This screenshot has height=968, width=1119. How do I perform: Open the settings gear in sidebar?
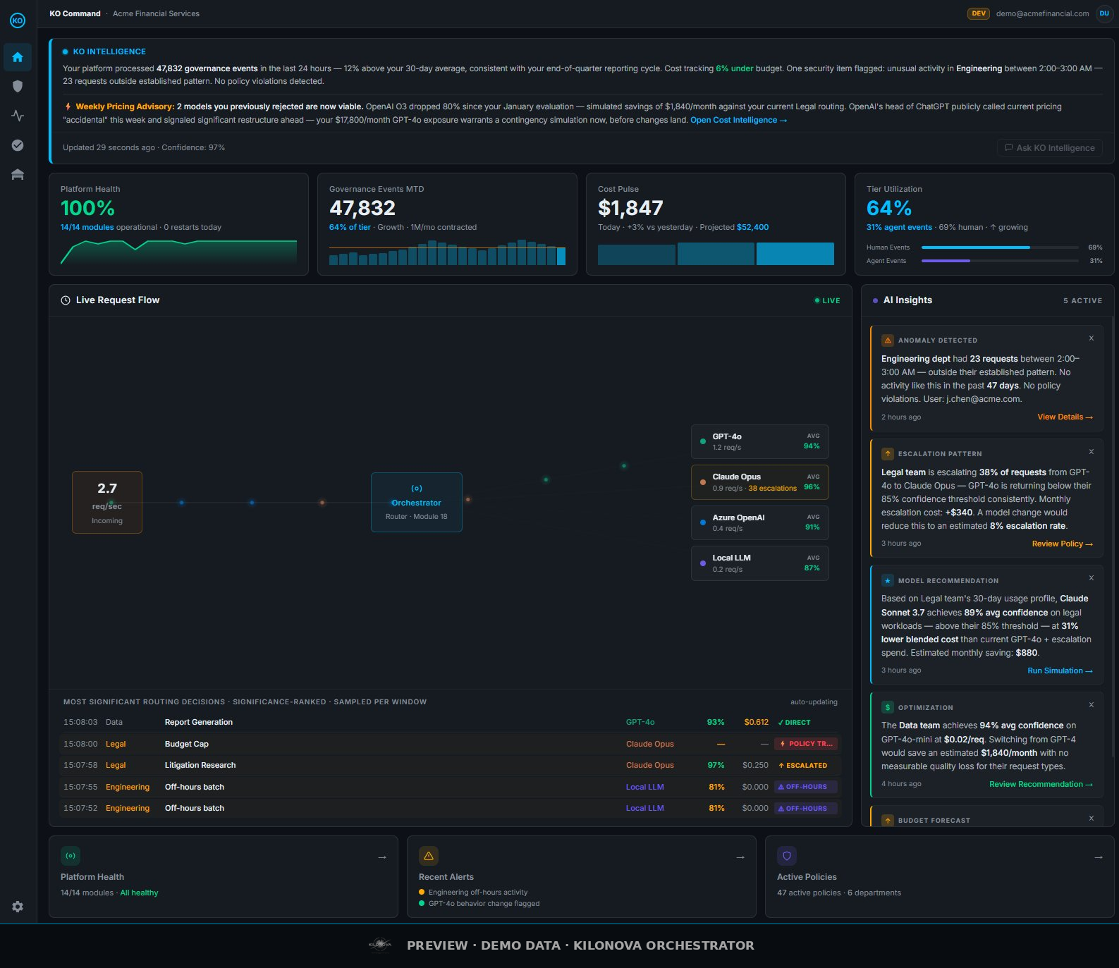(x=18, y=907)
